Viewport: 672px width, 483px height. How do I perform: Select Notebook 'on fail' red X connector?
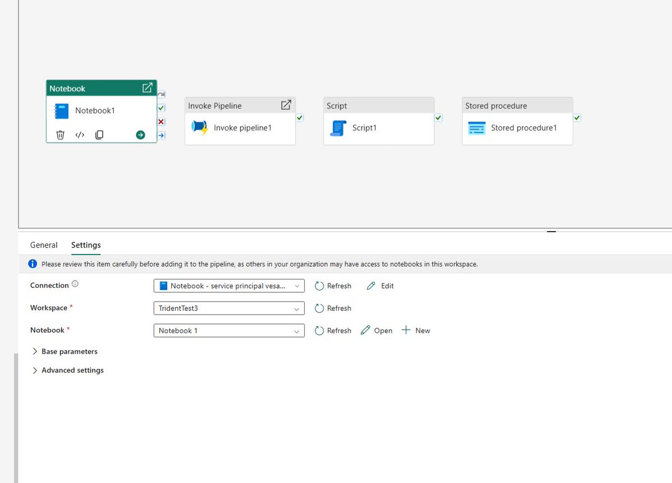click(161, 121)
